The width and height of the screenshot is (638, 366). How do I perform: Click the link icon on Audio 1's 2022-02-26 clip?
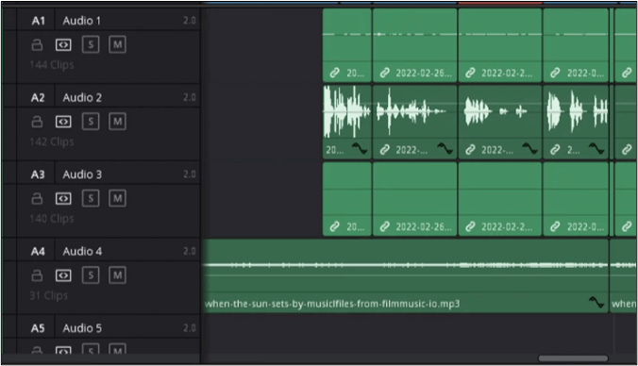point(384,74)
